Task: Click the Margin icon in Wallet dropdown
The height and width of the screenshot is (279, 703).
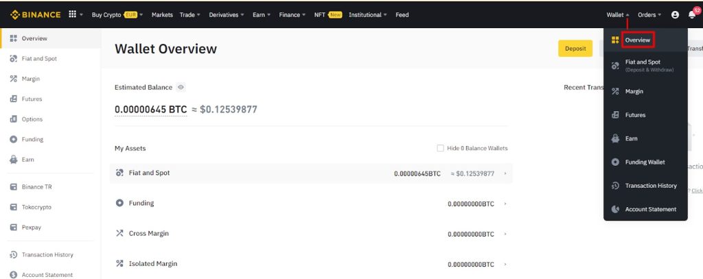Action: [615, 91]
